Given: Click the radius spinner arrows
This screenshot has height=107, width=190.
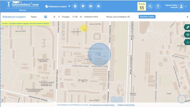Looking at the screenshot, I should tap(54, 17).
